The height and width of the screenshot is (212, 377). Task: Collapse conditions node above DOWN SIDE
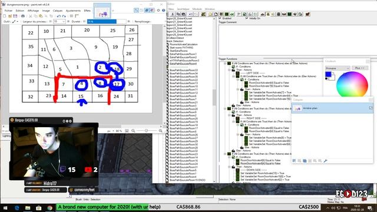(x=229, y=157)
